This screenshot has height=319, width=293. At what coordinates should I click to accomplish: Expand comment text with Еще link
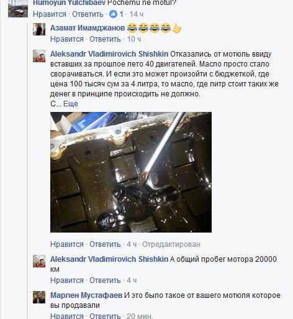pos(71,104)
